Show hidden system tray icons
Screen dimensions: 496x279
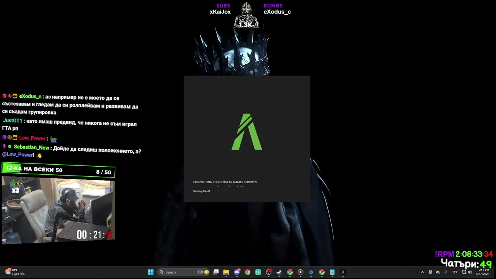[422, 272]
